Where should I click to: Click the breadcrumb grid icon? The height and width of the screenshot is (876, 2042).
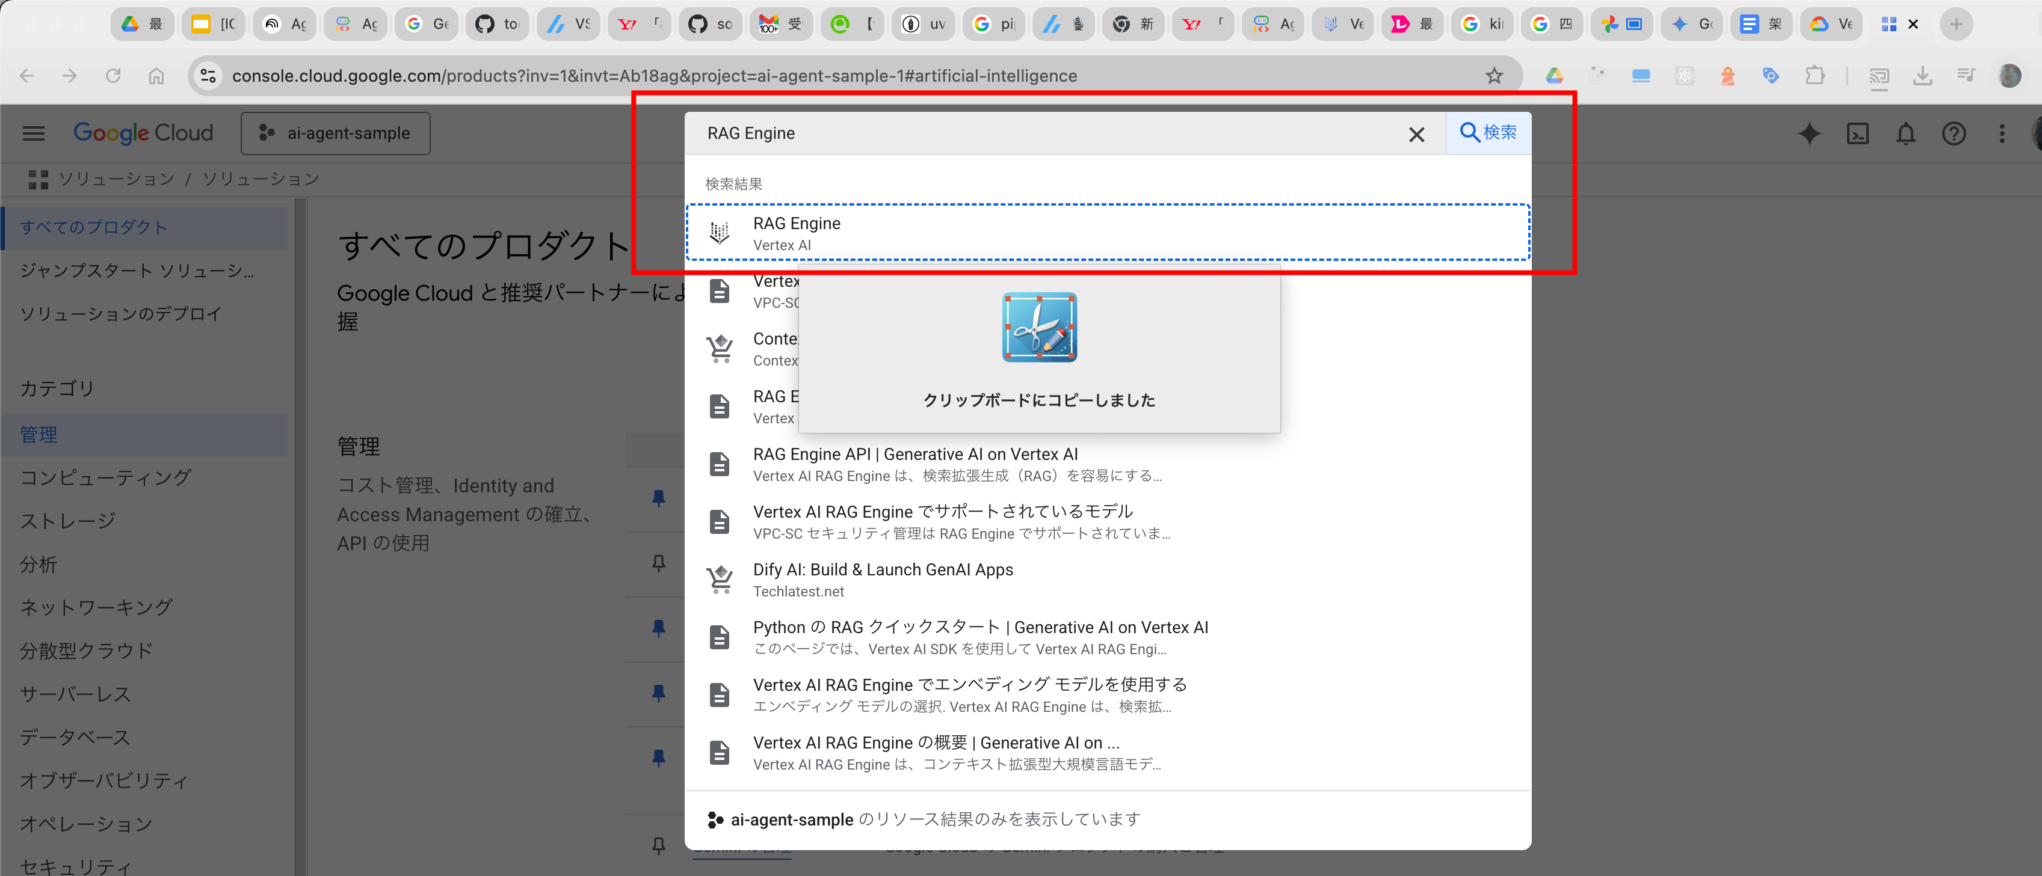click(38, 179)
